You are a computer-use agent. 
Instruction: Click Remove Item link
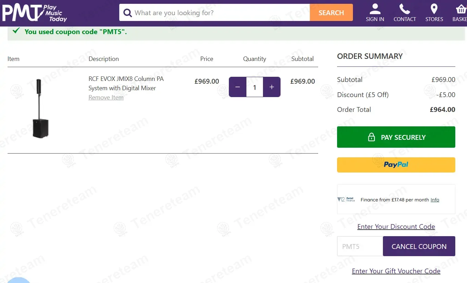point(106,97)
